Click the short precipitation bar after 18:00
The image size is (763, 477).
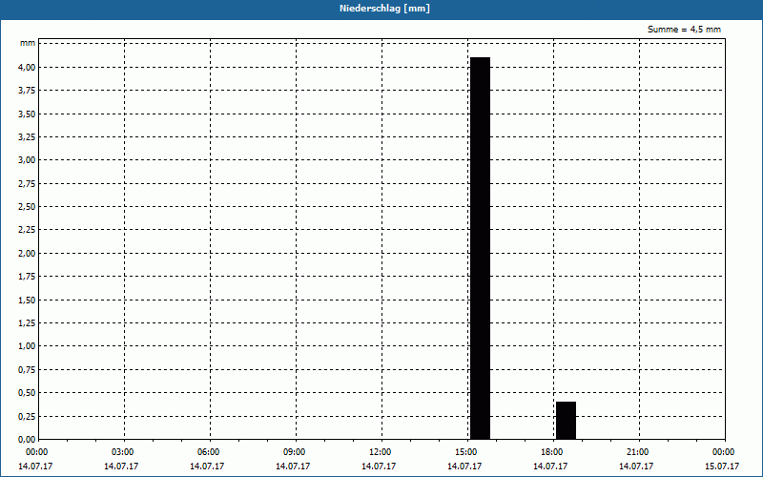tap(566, 421)
